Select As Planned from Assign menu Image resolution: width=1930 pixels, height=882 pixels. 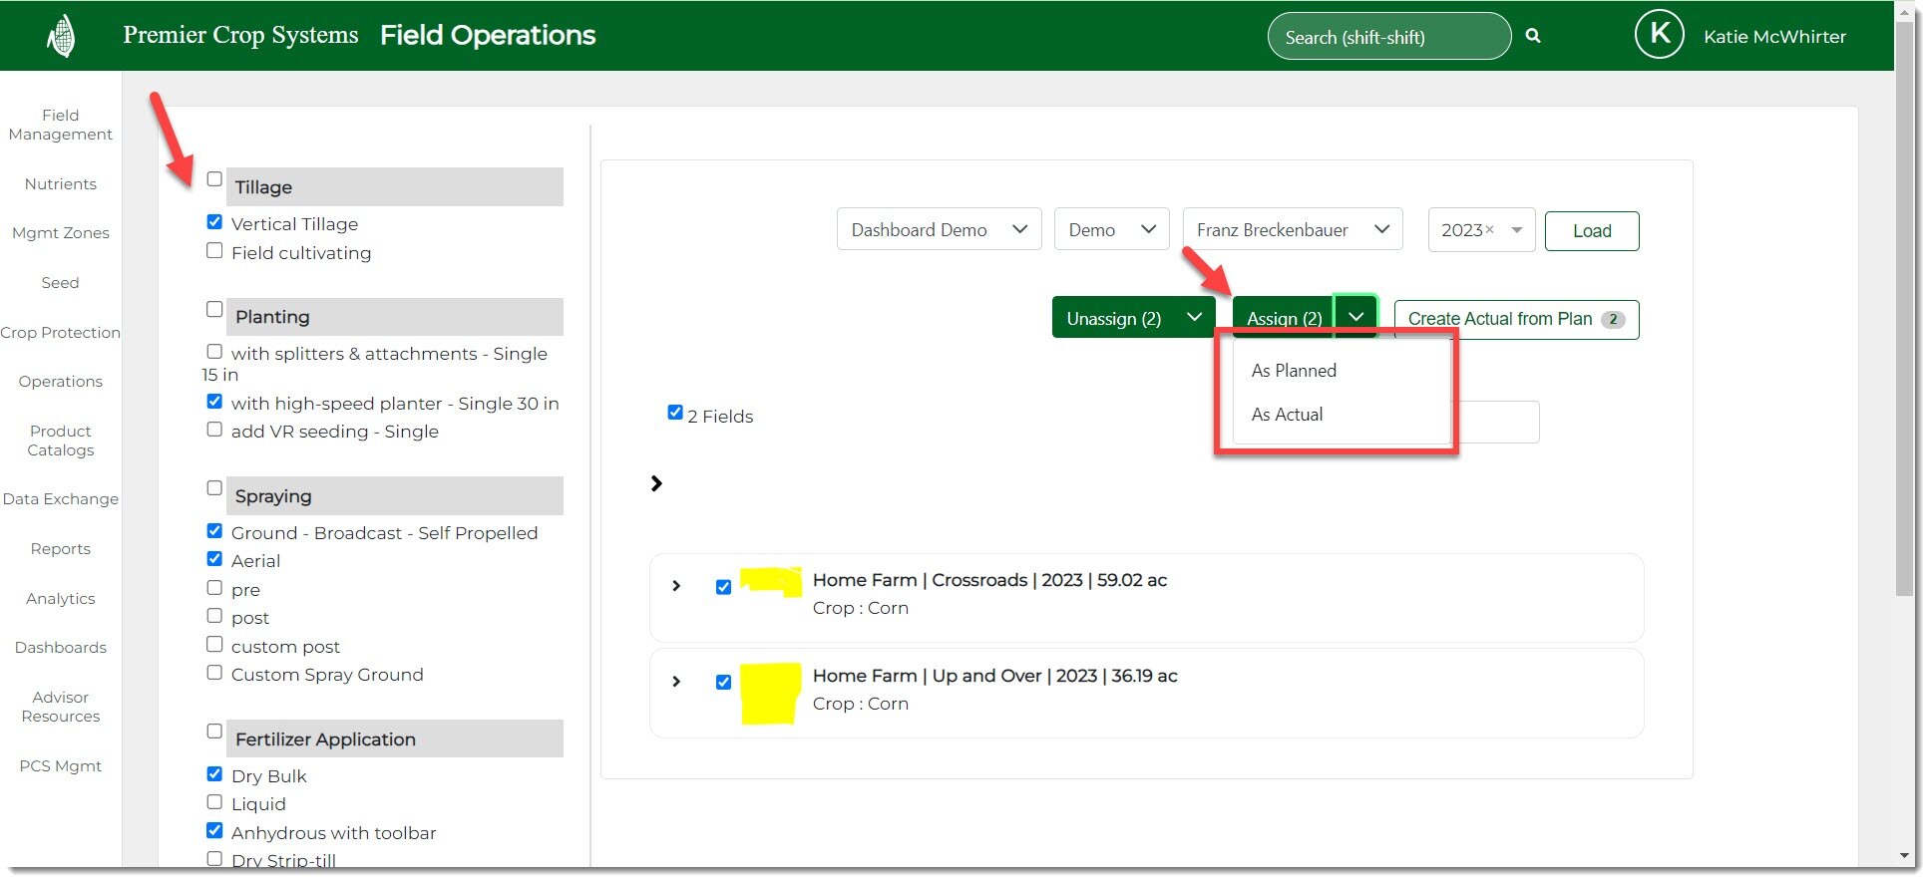[x=1294, y=371]
